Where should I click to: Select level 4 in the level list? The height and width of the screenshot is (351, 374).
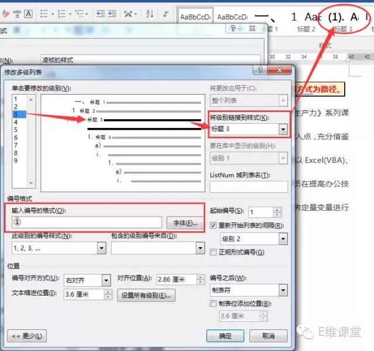[x=16, y=122]
